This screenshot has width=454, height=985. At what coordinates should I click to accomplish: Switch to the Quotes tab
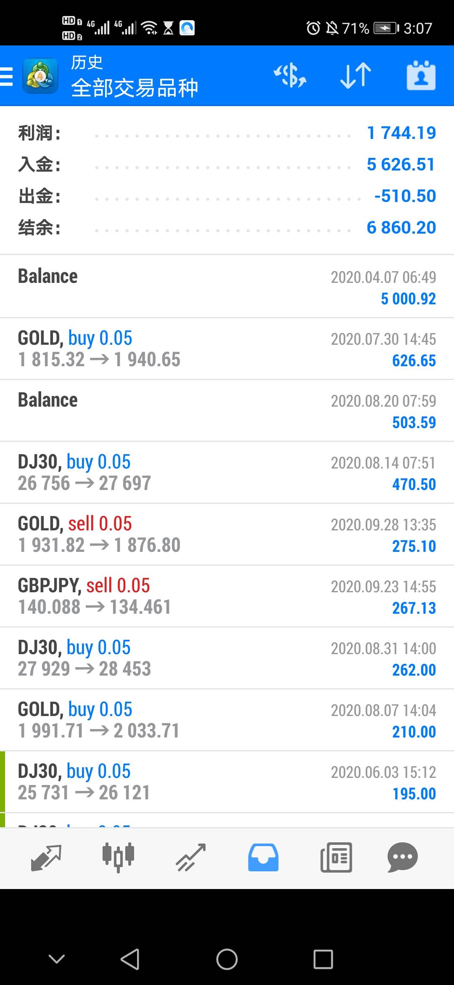46,858
